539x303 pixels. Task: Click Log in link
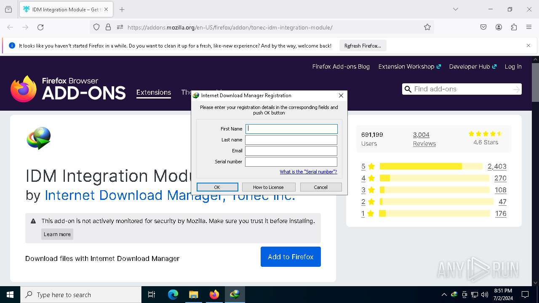pos(513,66)
